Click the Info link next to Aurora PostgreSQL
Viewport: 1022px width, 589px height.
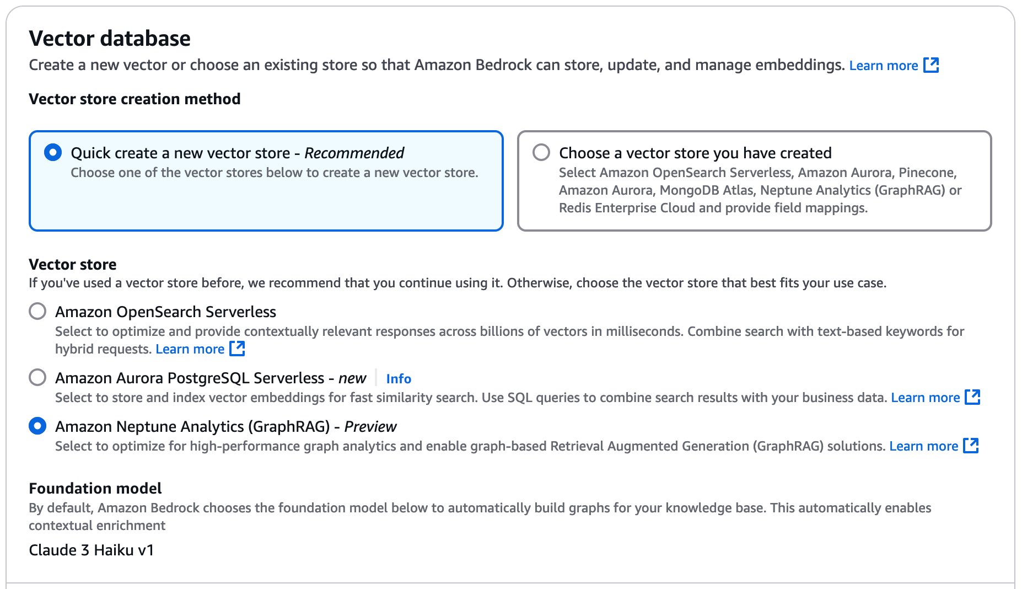[399, 379]
